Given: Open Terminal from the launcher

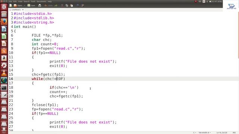Looking at the screenshot, I should pyautogui.click(x=4, y=88).
